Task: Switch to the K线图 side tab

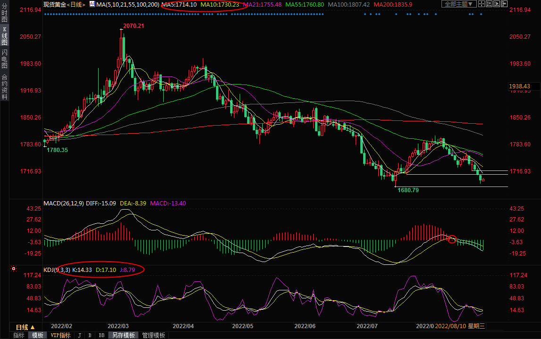Action: [4, 36]
